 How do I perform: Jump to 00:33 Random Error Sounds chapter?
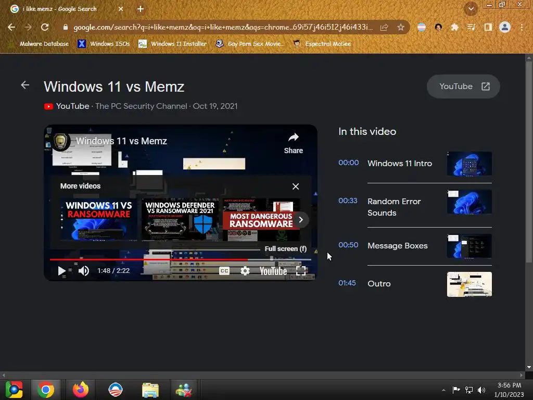[415, 207]
